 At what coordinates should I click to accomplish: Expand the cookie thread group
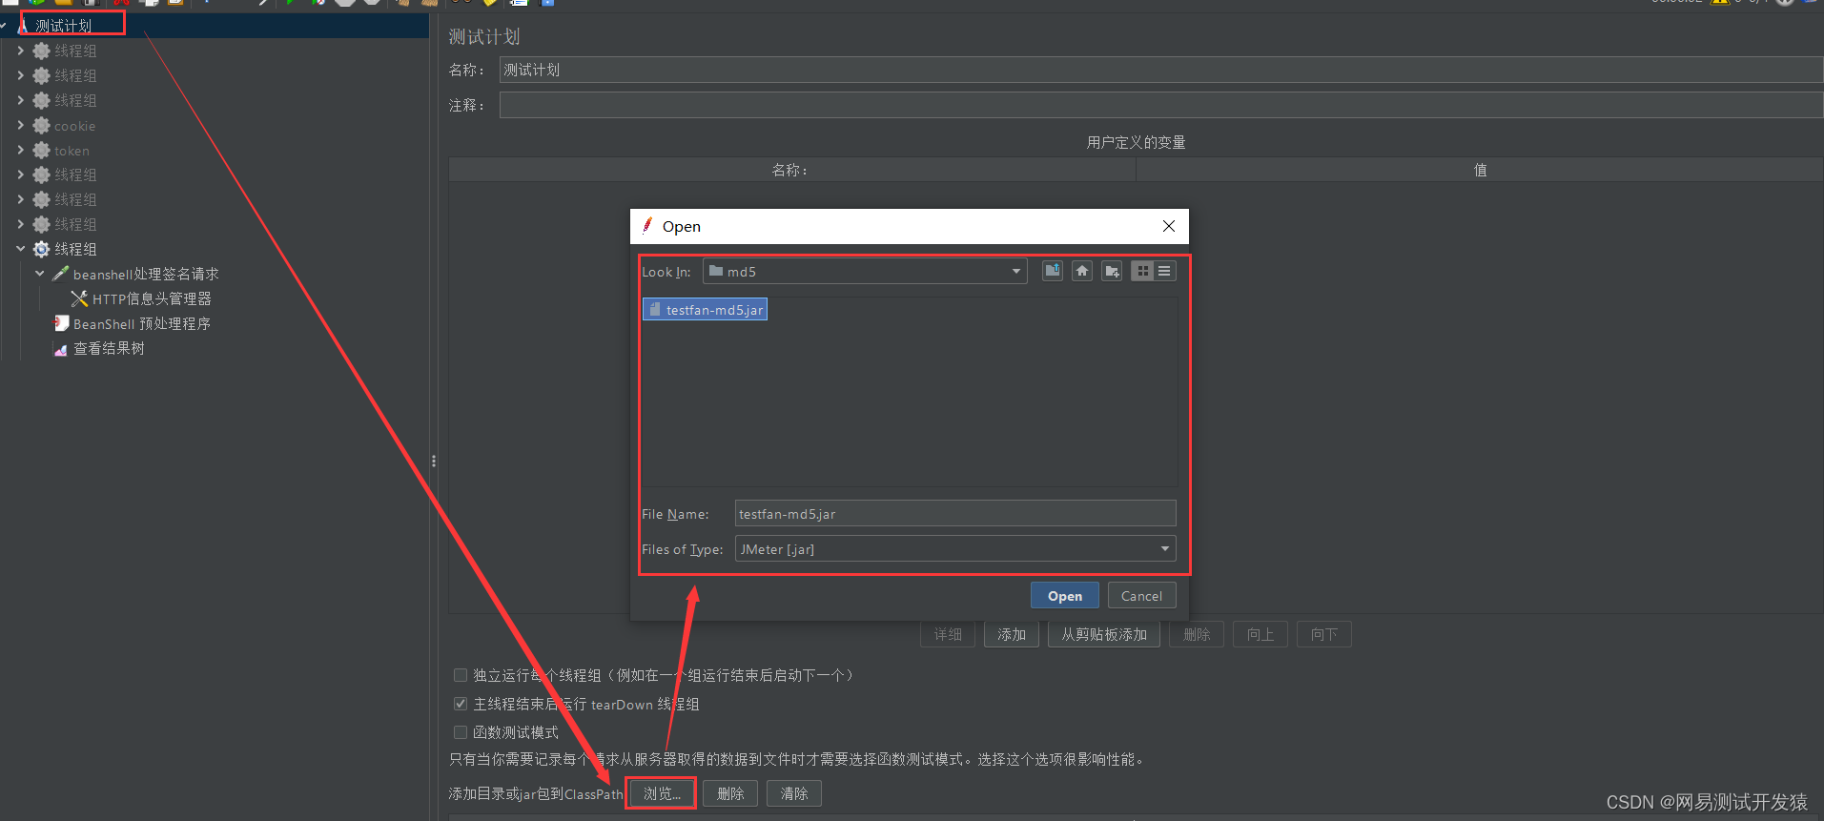click(21, 125)
